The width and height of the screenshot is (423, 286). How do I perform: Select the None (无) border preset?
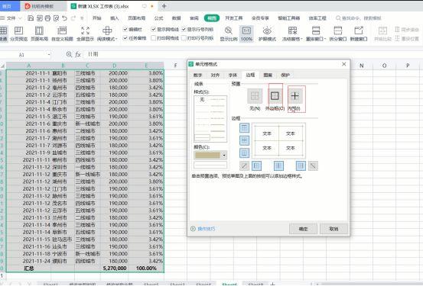click(255, 96)
